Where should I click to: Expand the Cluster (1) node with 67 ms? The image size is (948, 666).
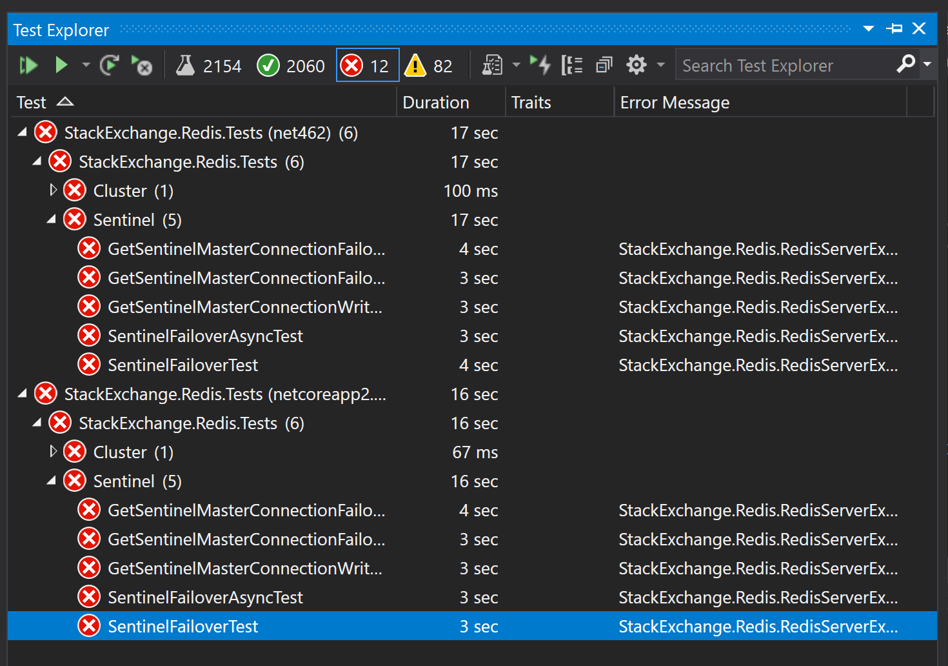[54, 451]
